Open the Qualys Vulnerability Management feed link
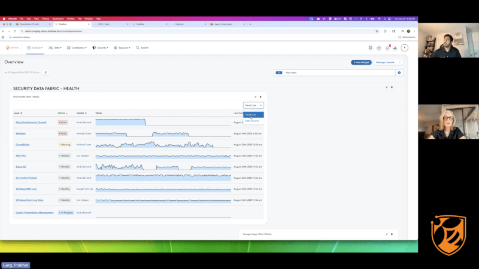The width and height of the screenshot is (479, 269). pos(35,213)
